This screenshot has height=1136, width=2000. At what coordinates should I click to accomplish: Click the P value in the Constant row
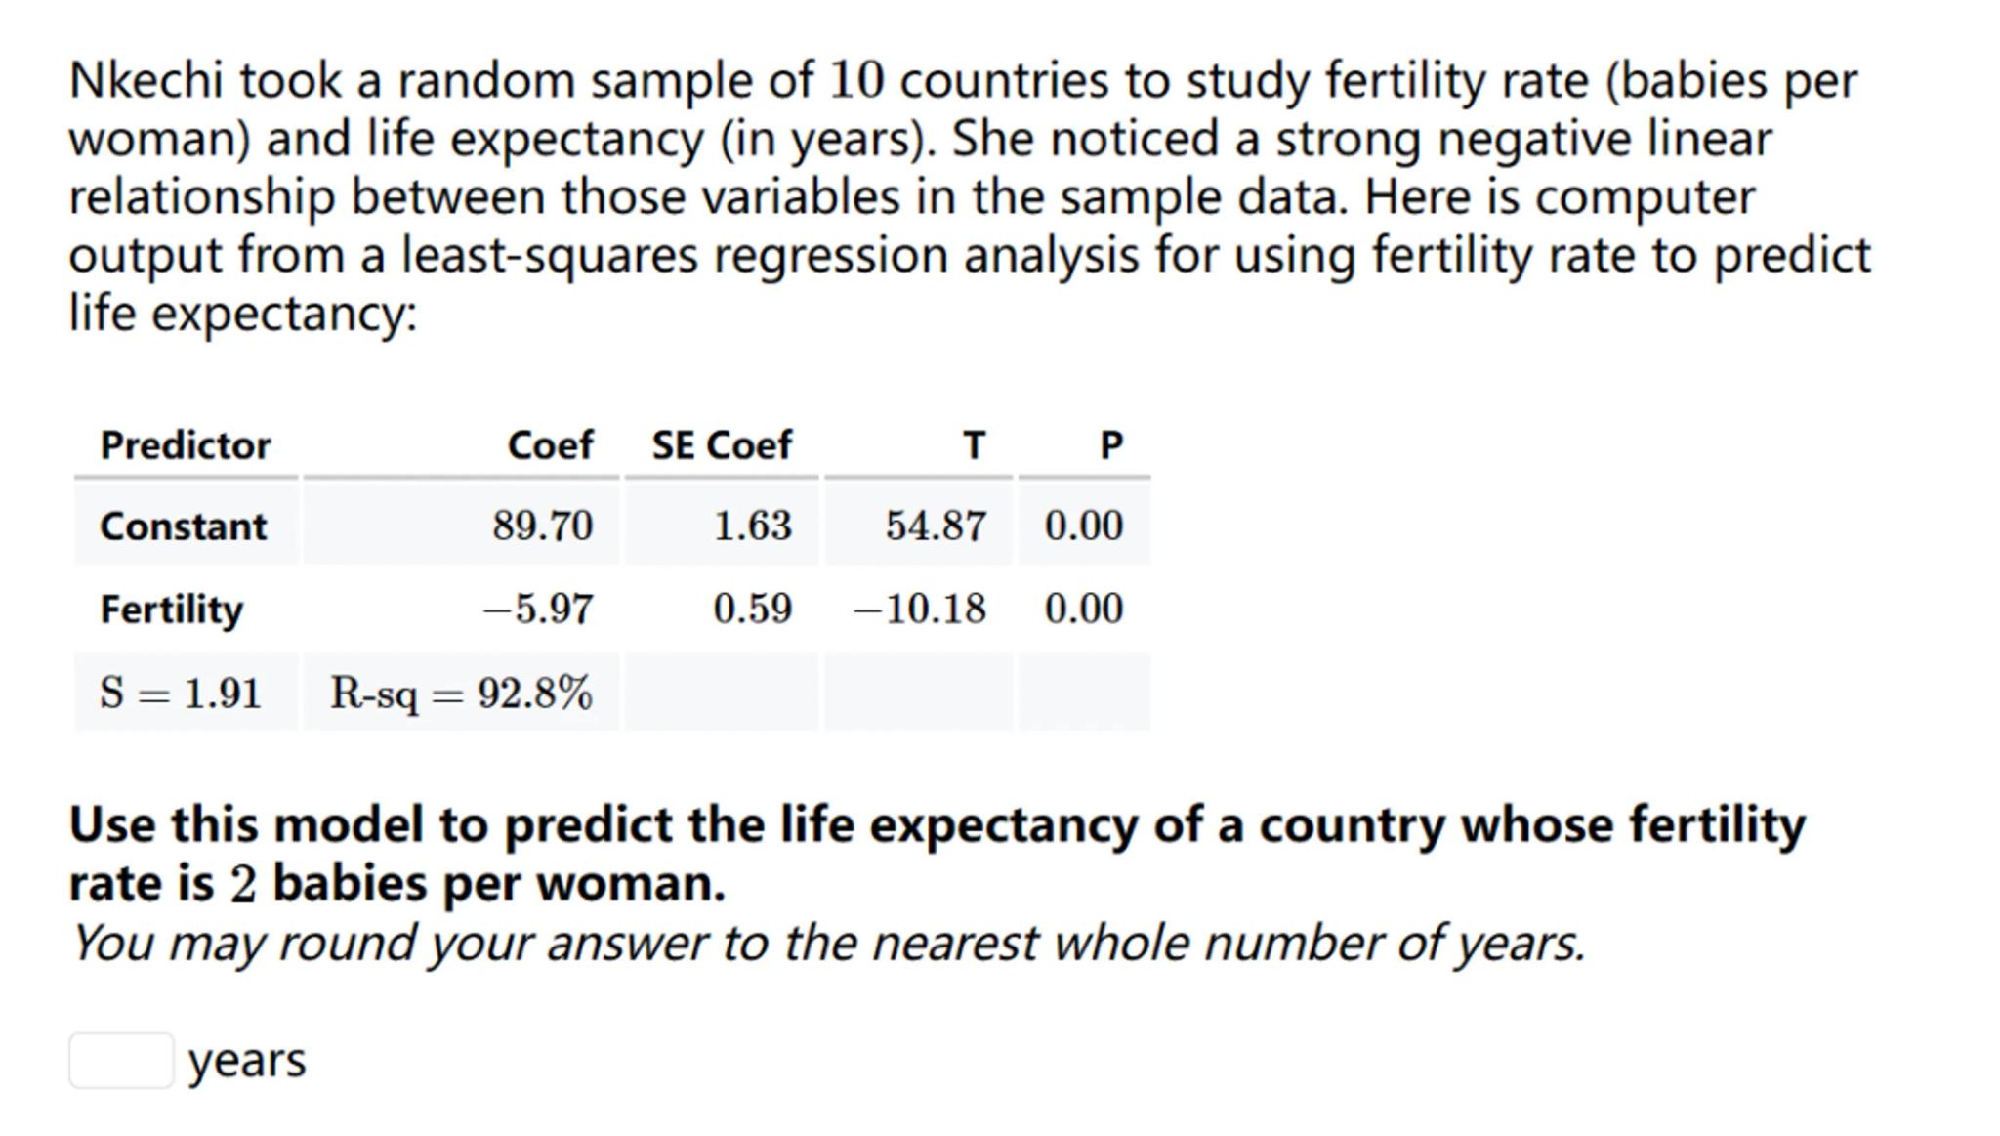(x=1084, y=526)
